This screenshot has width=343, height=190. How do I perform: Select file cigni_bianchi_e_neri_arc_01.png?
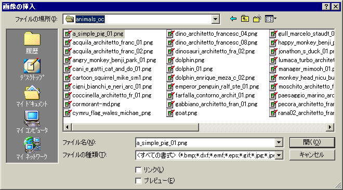click(x=112, y=87)
